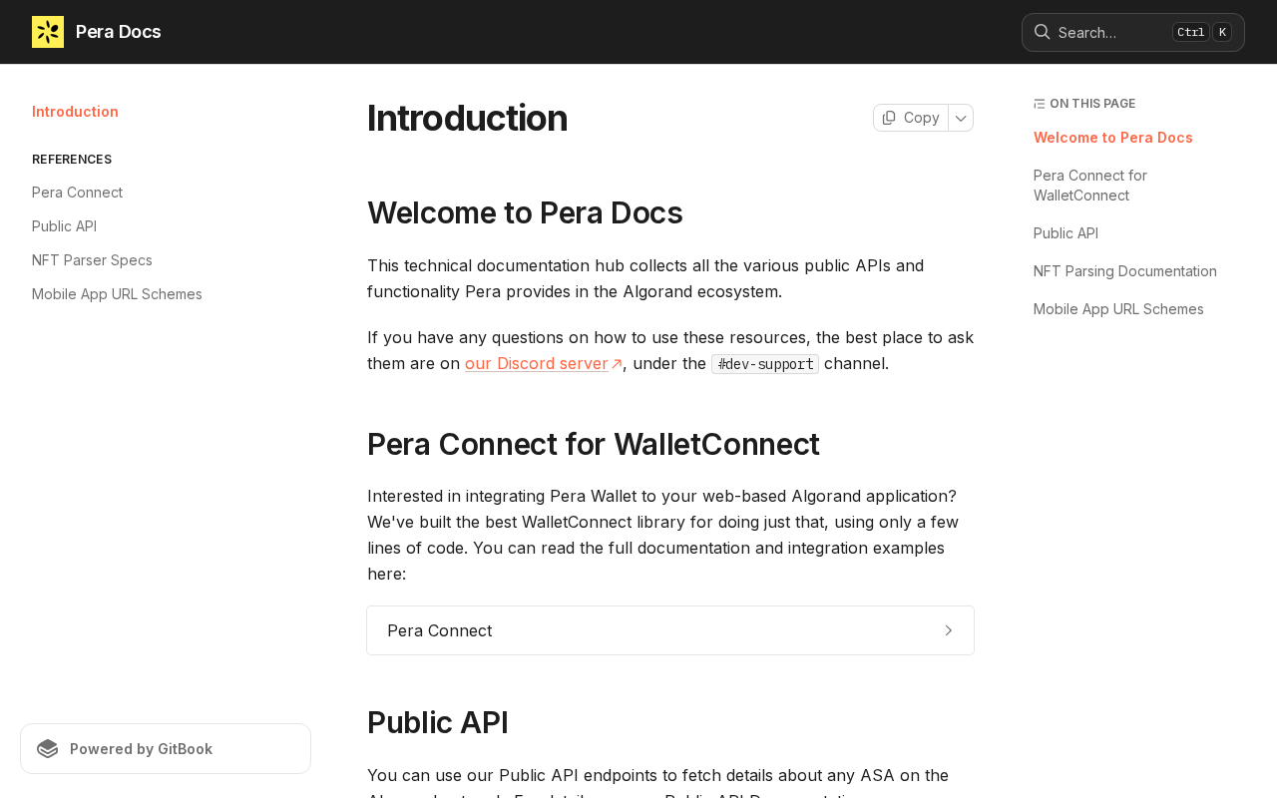Click the GitBook logo icon
The width and height of the screenshot is (1277, 798).
click(x=48, y=749)
